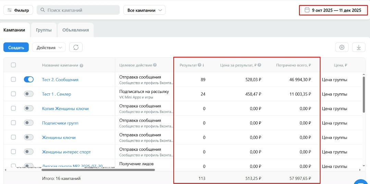The image size is (370, 184).
Task: Expand the Действия dropdown
Action: coord(49,47)
